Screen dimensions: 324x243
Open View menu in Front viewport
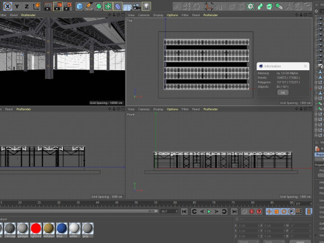pos(131,109)
